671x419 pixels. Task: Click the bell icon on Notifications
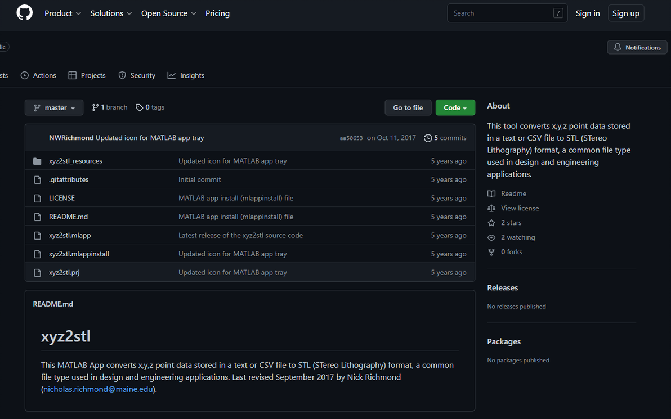(618, 48)
